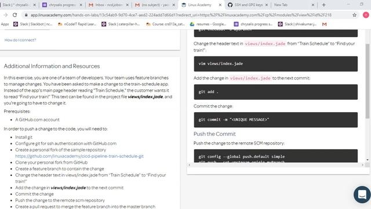Screen dimensions: 371x209
Task: Close the chrysalis progress tab
Action: click(x=81, y=5)
